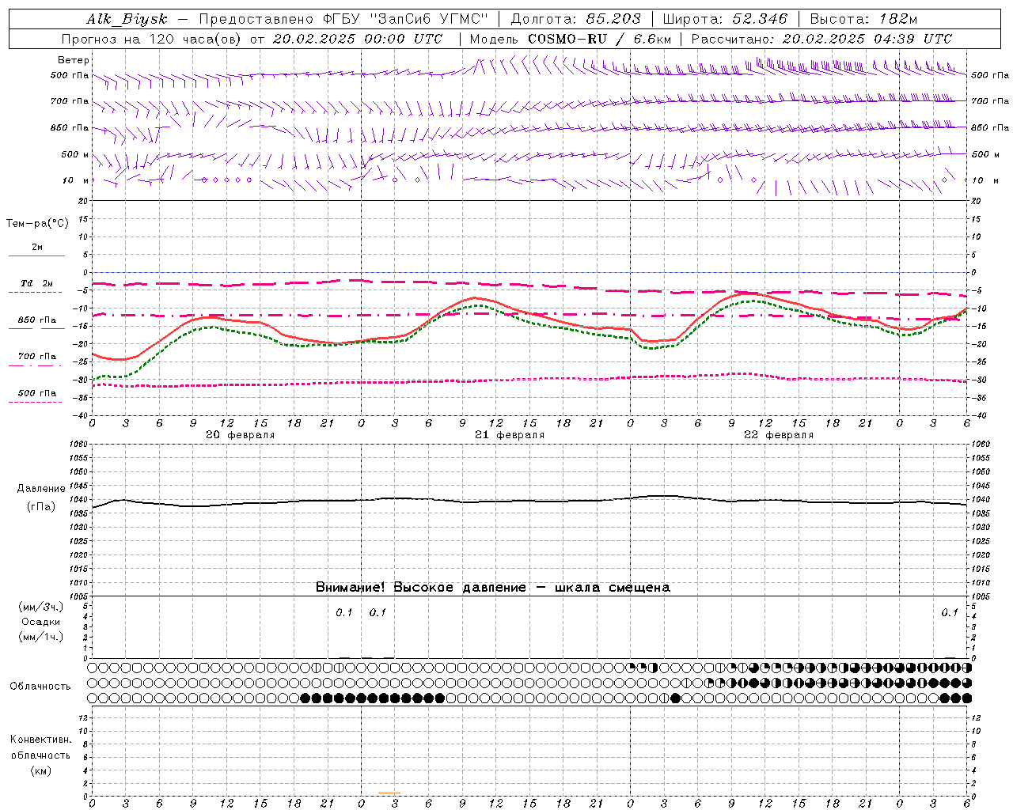Click the '22 февраля' date label

[x=779, y=435]
